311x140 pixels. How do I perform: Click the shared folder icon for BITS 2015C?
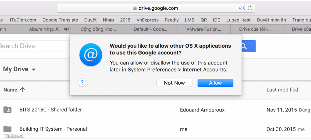[7, 110]
